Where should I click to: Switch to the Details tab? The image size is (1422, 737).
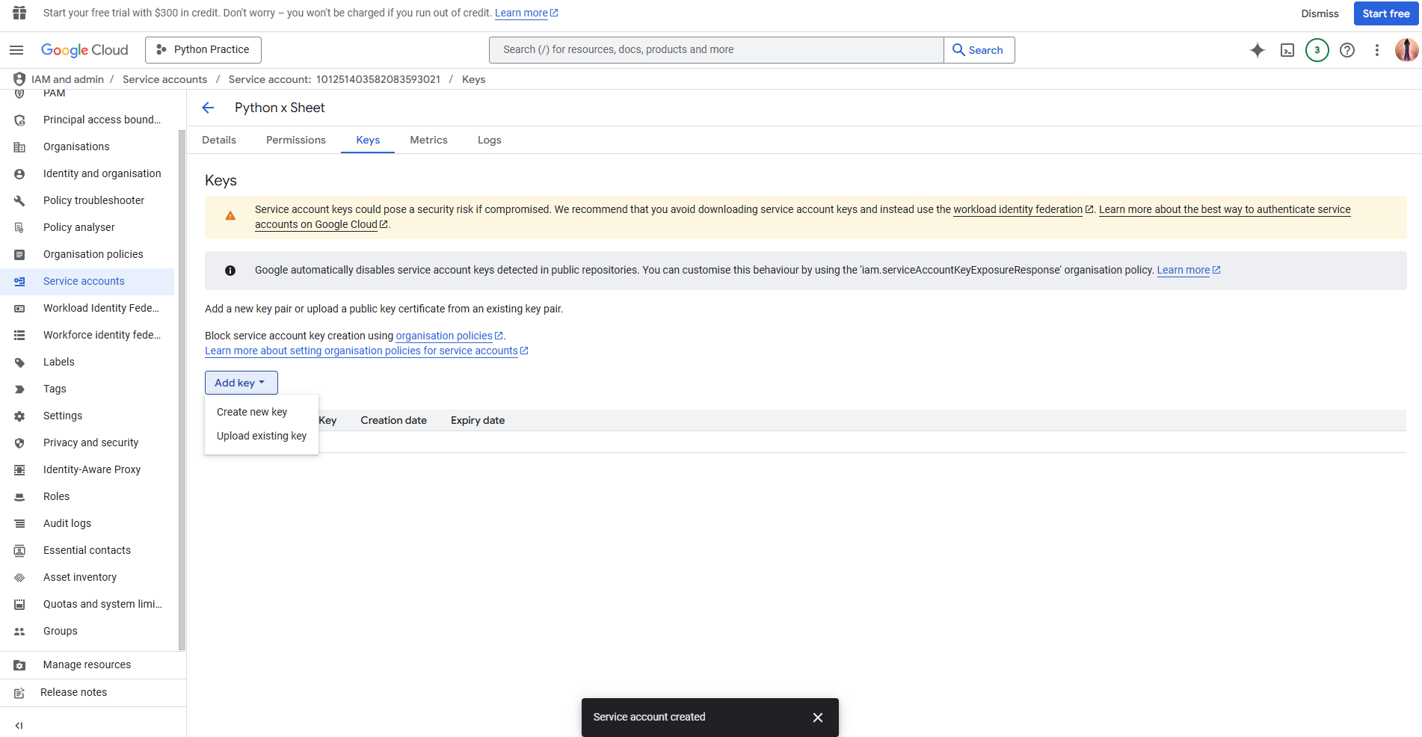219,140
